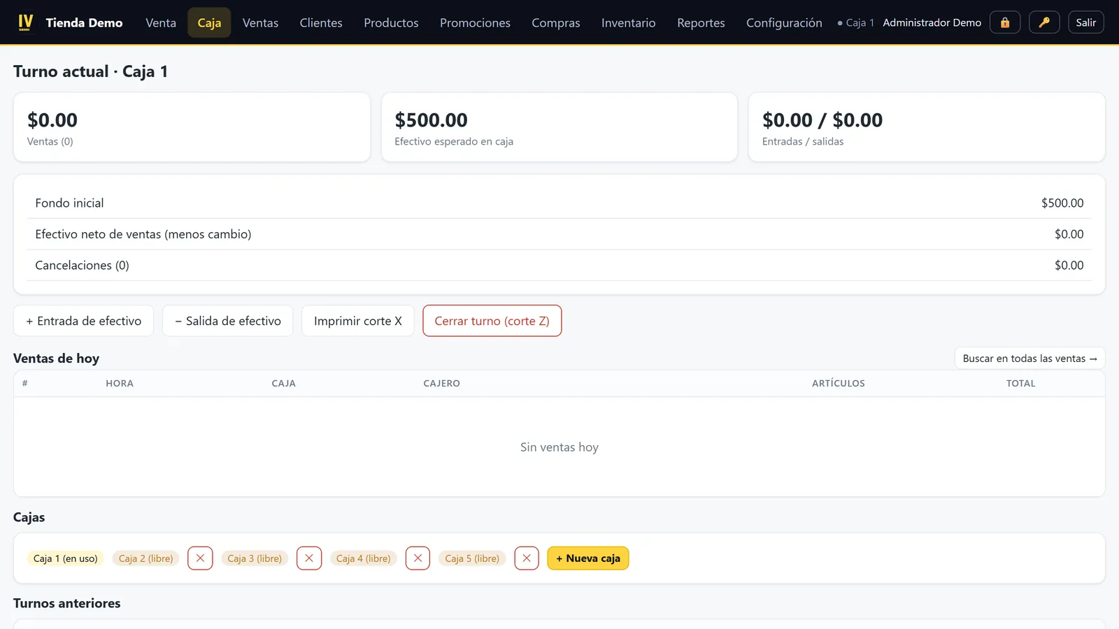Click the ARTÍCULOS column header
Image resolution: width=1119 pixels, height=629 pixels.
838,383
